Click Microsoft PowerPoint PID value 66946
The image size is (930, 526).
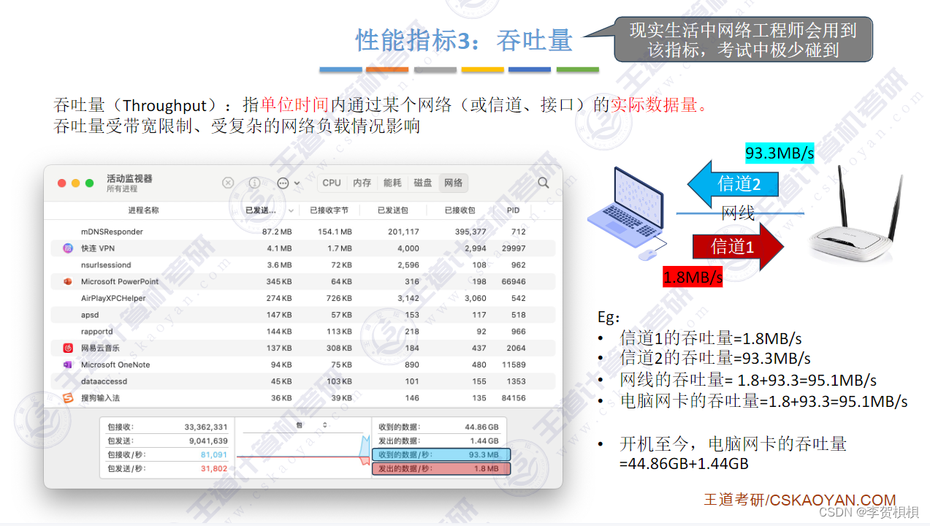point(513,281)
